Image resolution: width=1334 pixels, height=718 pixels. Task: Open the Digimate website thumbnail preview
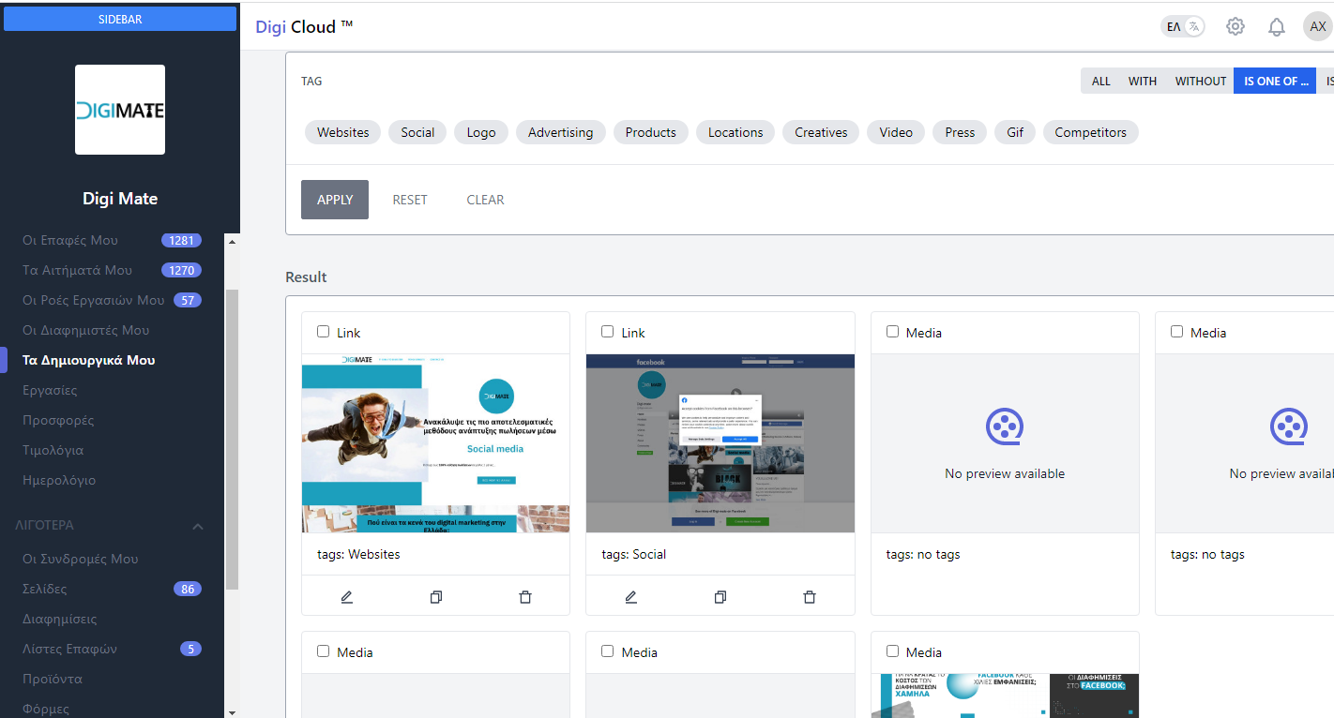click(435, 443)
